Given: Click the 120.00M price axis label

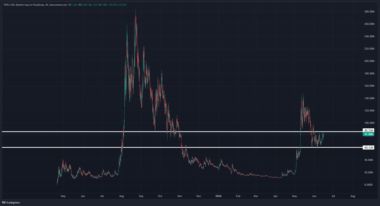Looking at the screenshot, I should click(x=370, y=111).
